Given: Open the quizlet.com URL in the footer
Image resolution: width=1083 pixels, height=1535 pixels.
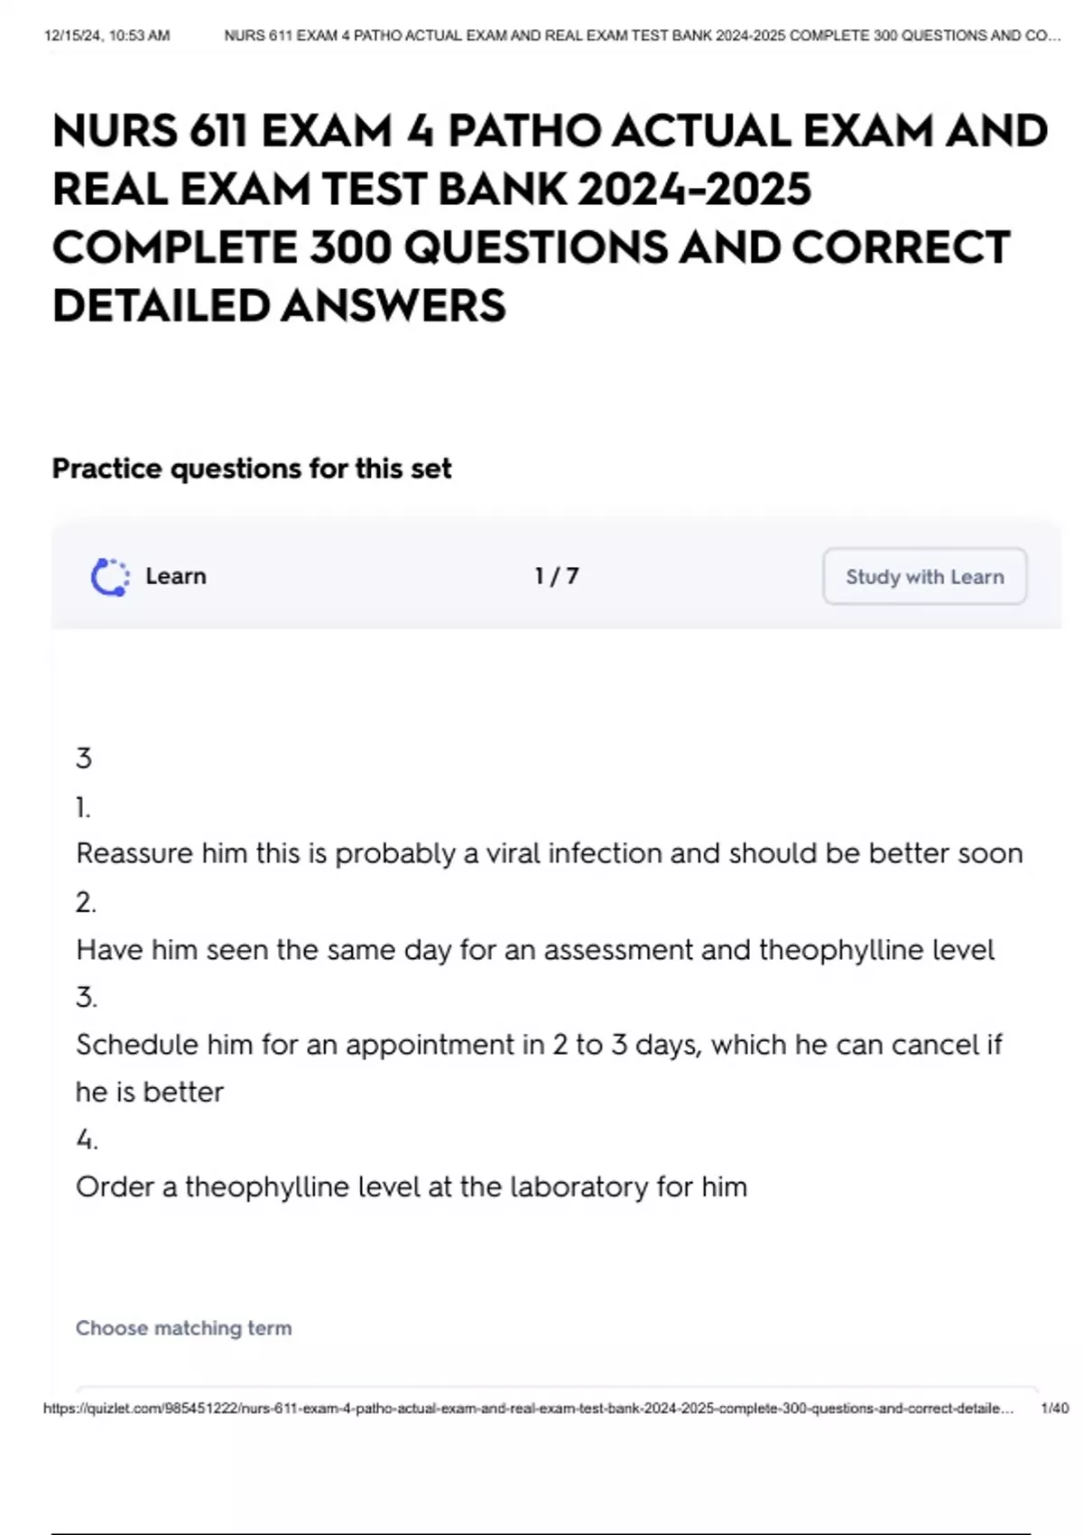Looking at the screenshot, I should click(x=528, y=1409).
